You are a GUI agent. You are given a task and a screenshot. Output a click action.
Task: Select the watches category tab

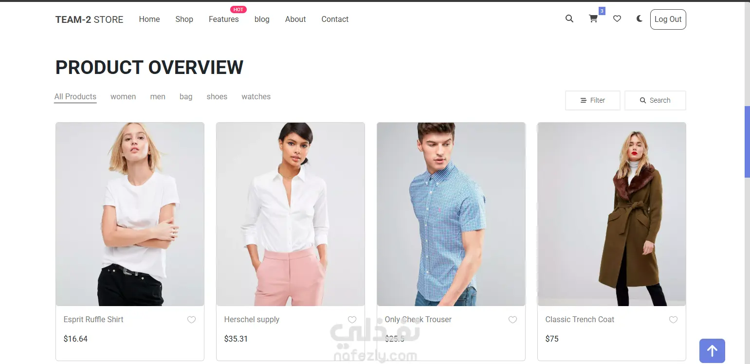[x=256, y=96]
